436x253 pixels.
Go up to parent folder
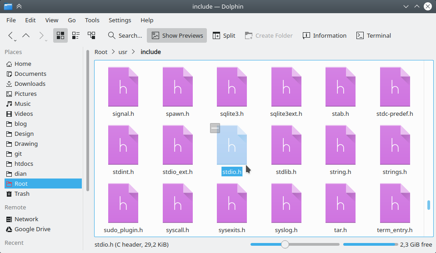(x=26, y=35)
